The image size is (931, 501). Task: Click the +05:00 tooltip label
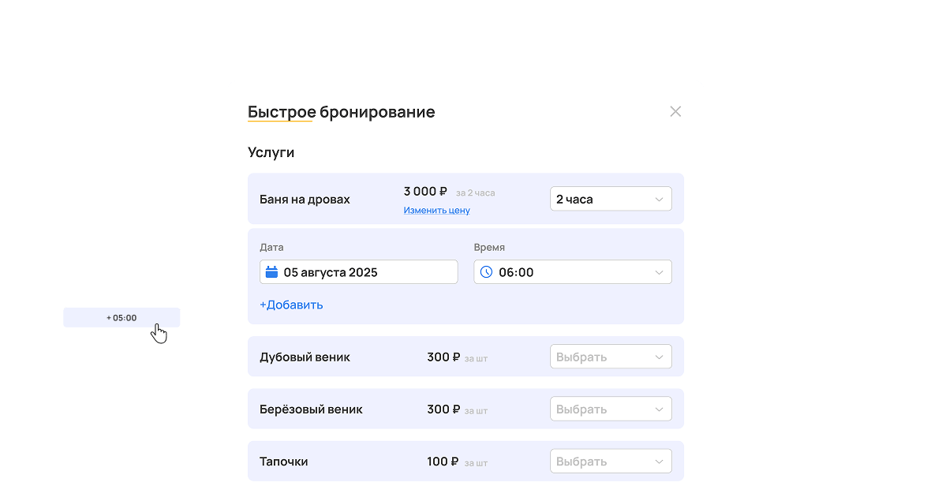click(x=122, y=316)
